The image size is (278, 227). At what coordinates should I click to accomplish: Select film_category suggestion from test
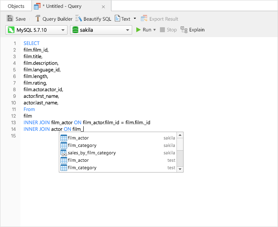(118, 168)
